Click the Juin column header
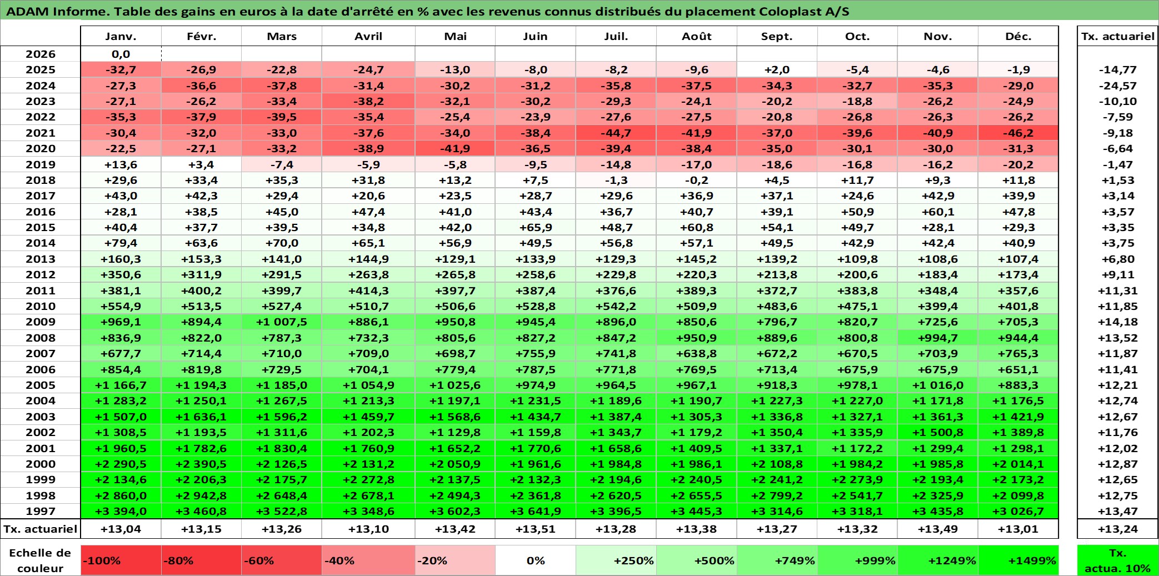This screenshot has width=1159, height=576. (x=536, y=36)
